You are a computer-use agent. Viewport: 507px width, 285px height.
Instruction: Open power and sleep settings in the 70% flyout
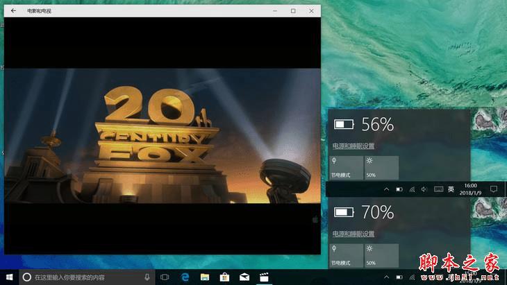[x=354, y=234]
